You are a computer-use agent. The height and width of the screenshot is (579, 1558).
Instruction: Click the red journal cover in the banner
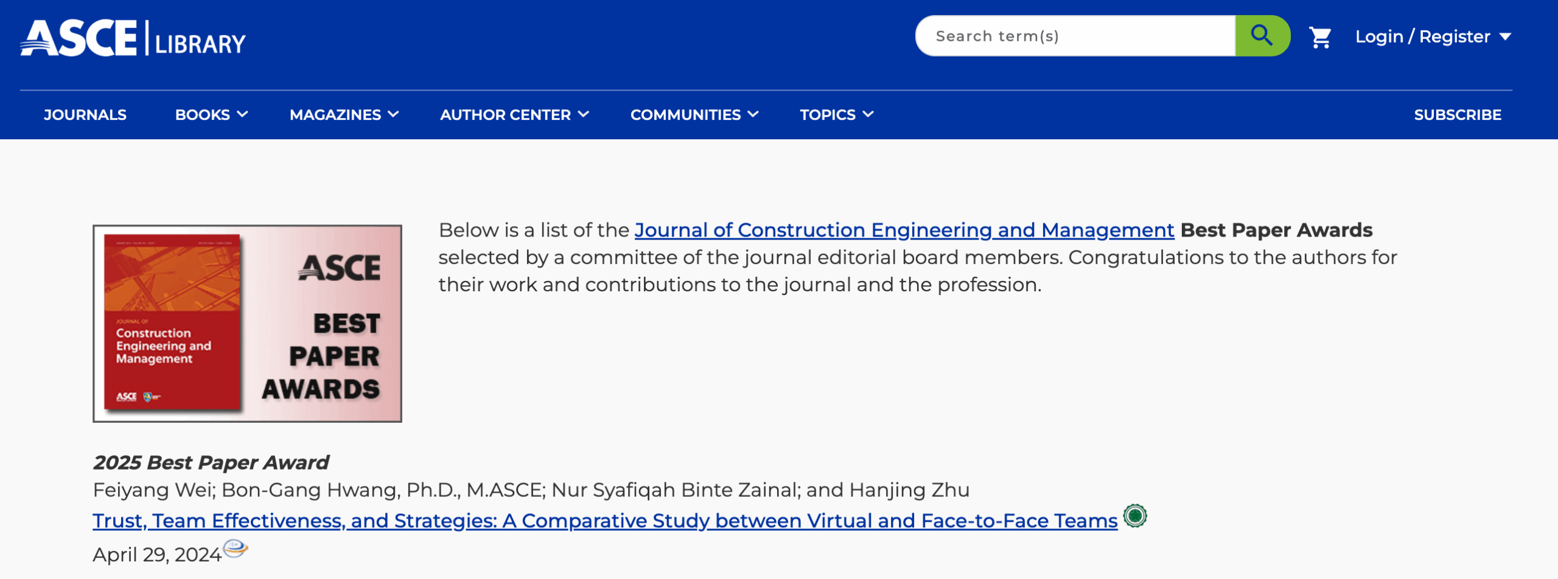click(172, 322)
